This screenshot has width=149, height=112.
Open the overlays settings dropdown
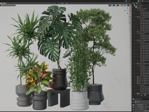[x=118, y=5]
